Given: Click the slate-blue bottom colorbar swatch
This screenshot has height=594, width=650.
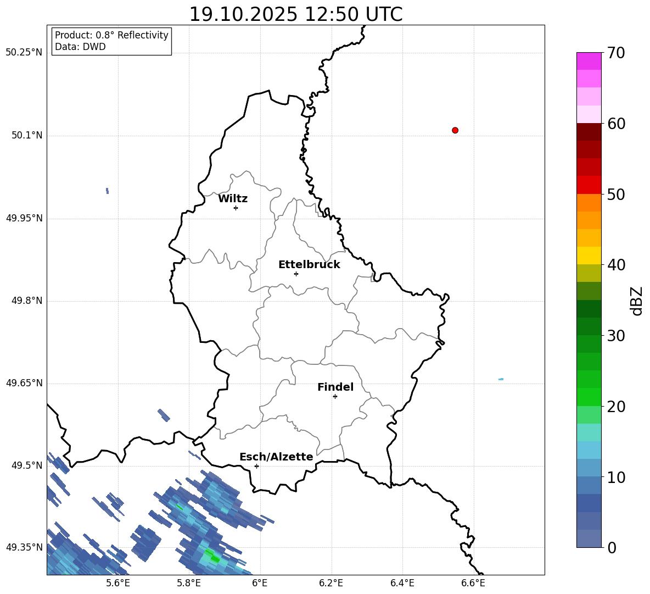Looking at the screenshot, I should point(589,539).
